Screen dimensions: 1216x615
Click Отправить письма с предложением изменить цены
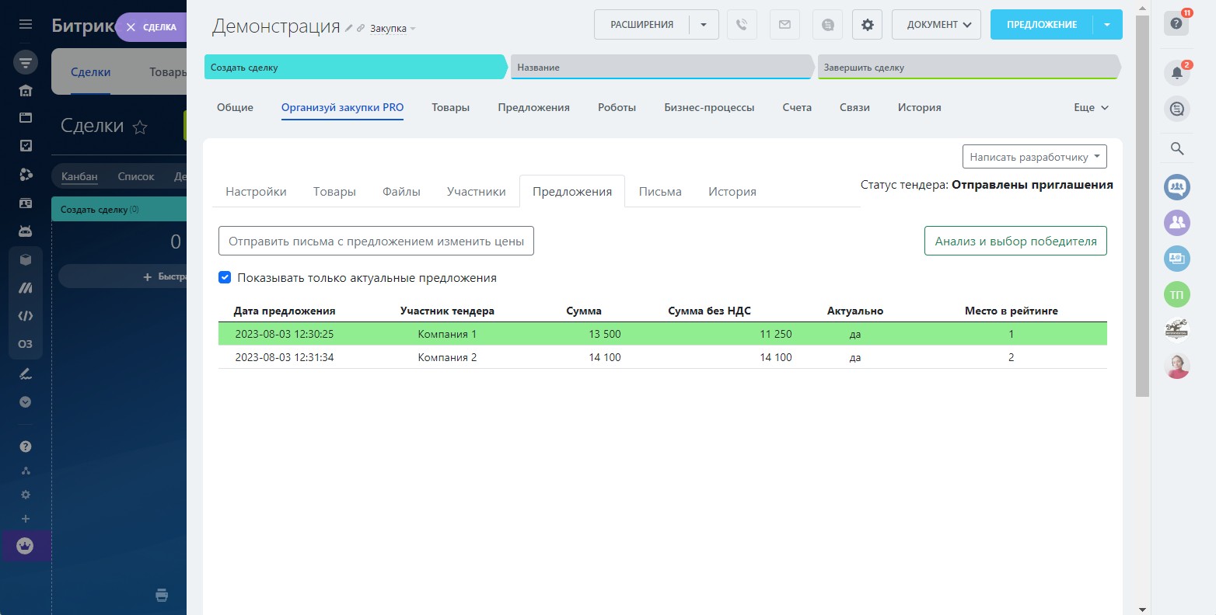tap(376, 241)
